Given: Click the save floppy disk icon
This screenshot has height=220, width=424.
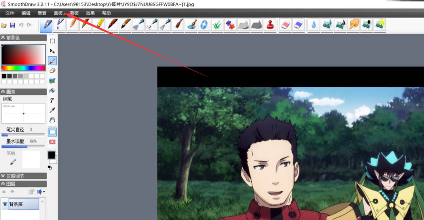Looking at the screenshot, I should [12, 25].
